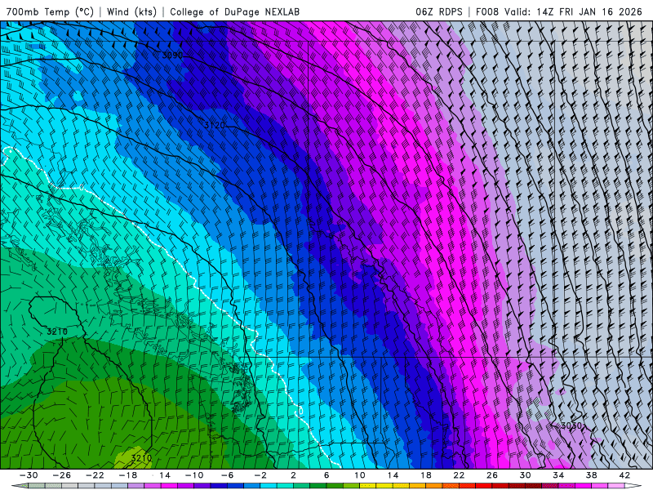This screenshot has height=490, width=653.
Task: Click the 3210 label on yellow-green patch
Action: (141, 458)
